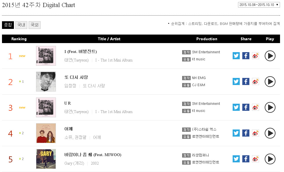Viewport: 284px width, 172px height.
Task: Open artist 태연(Taeyeon) under 'U R'
Action: [x=76, y=112]
